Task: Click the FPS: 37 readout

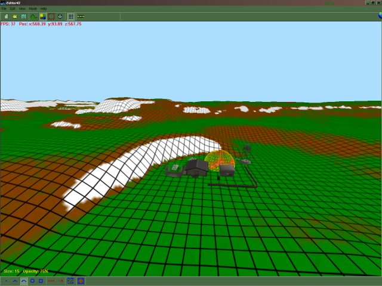Action: pyautogui.click(x=8, y=24)
